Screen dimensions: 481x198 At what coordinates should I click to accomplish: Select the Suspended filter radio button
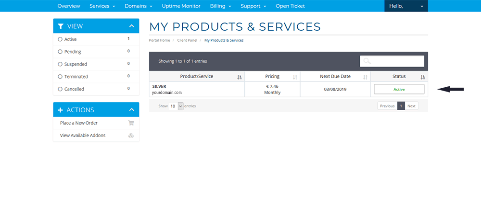60,64
